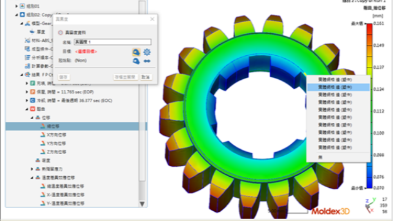Click the red Warpage result icon

[x=33, y=109]
